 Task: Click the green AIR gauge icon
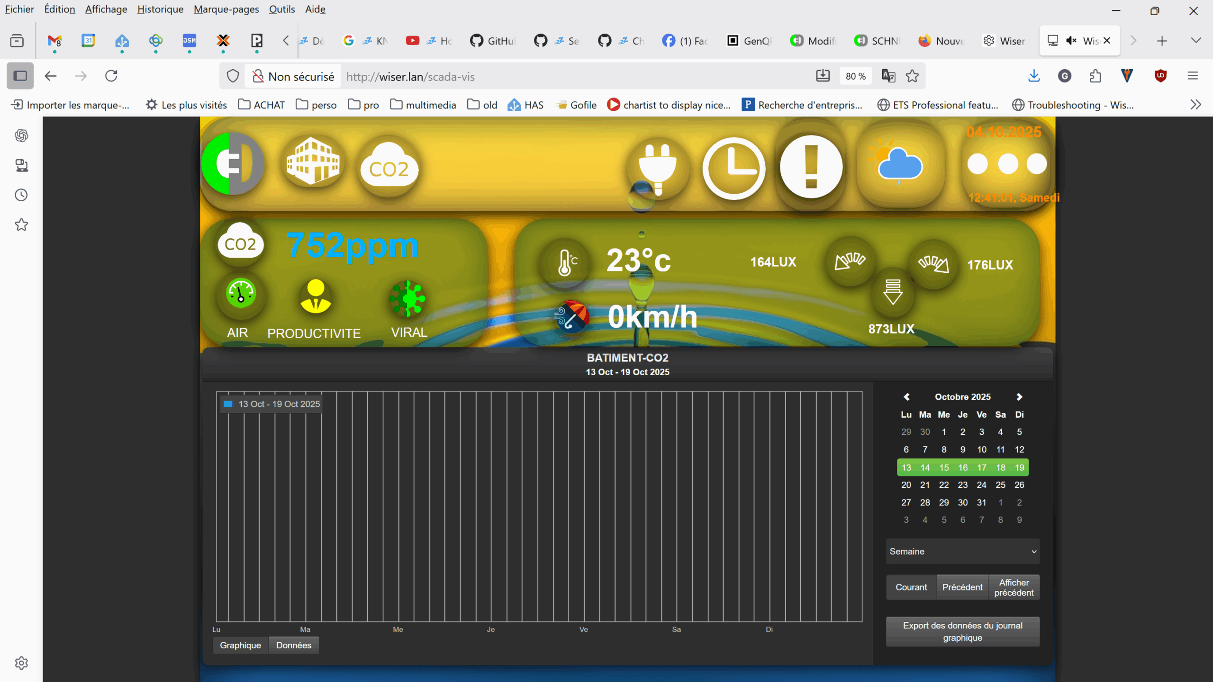pos(241,293)
